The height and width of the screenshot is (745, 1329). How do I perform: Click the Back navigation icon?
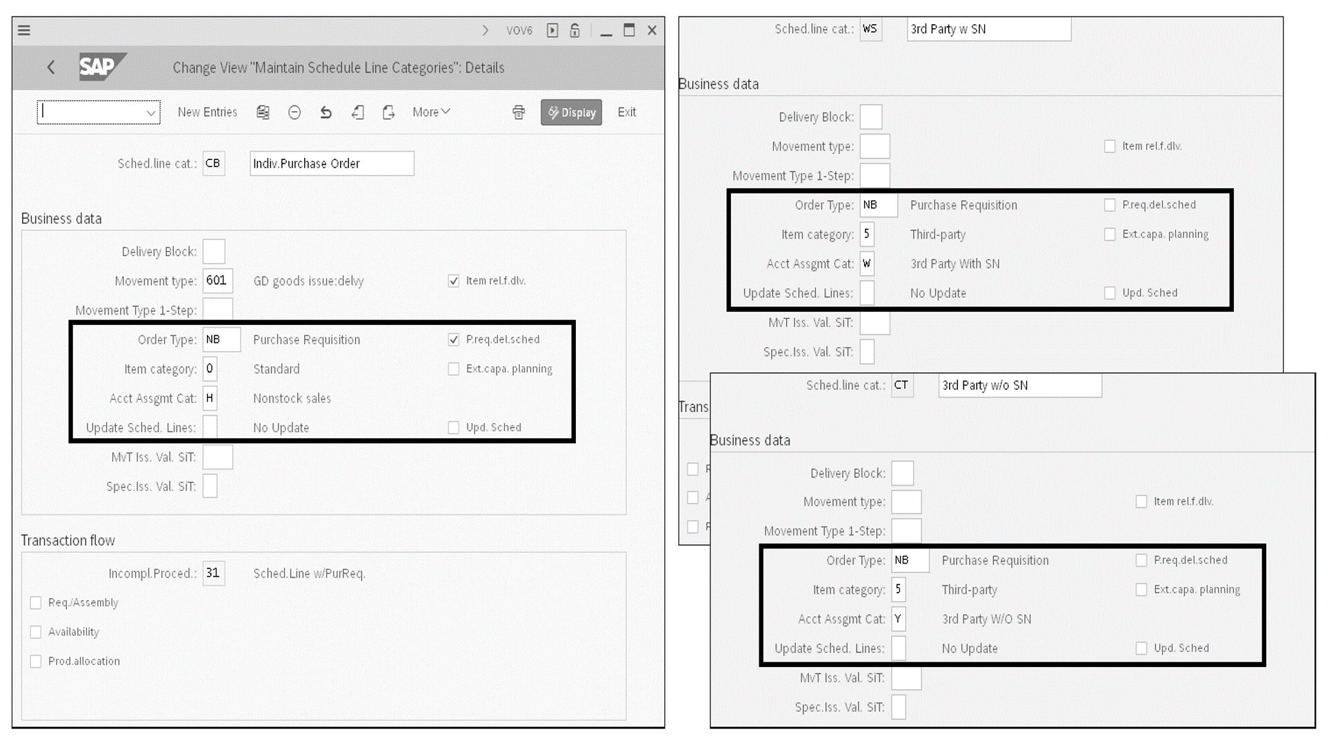click(x=50, y=68)
